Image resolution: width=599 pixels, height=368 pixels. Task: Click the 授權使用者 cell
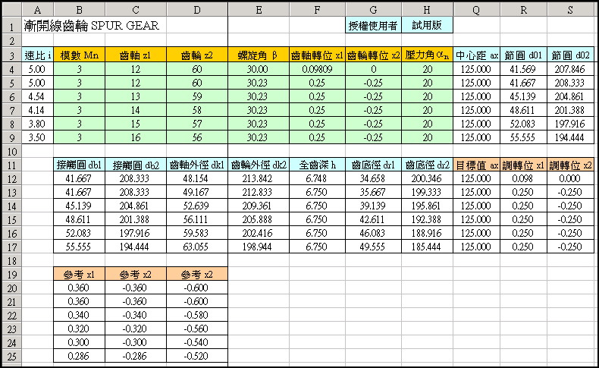373,26
